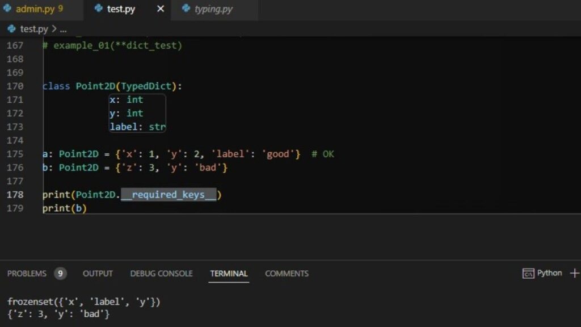Click TypedDict in the class definition
The height and width of the screenshot is (327, 581).
146,86
